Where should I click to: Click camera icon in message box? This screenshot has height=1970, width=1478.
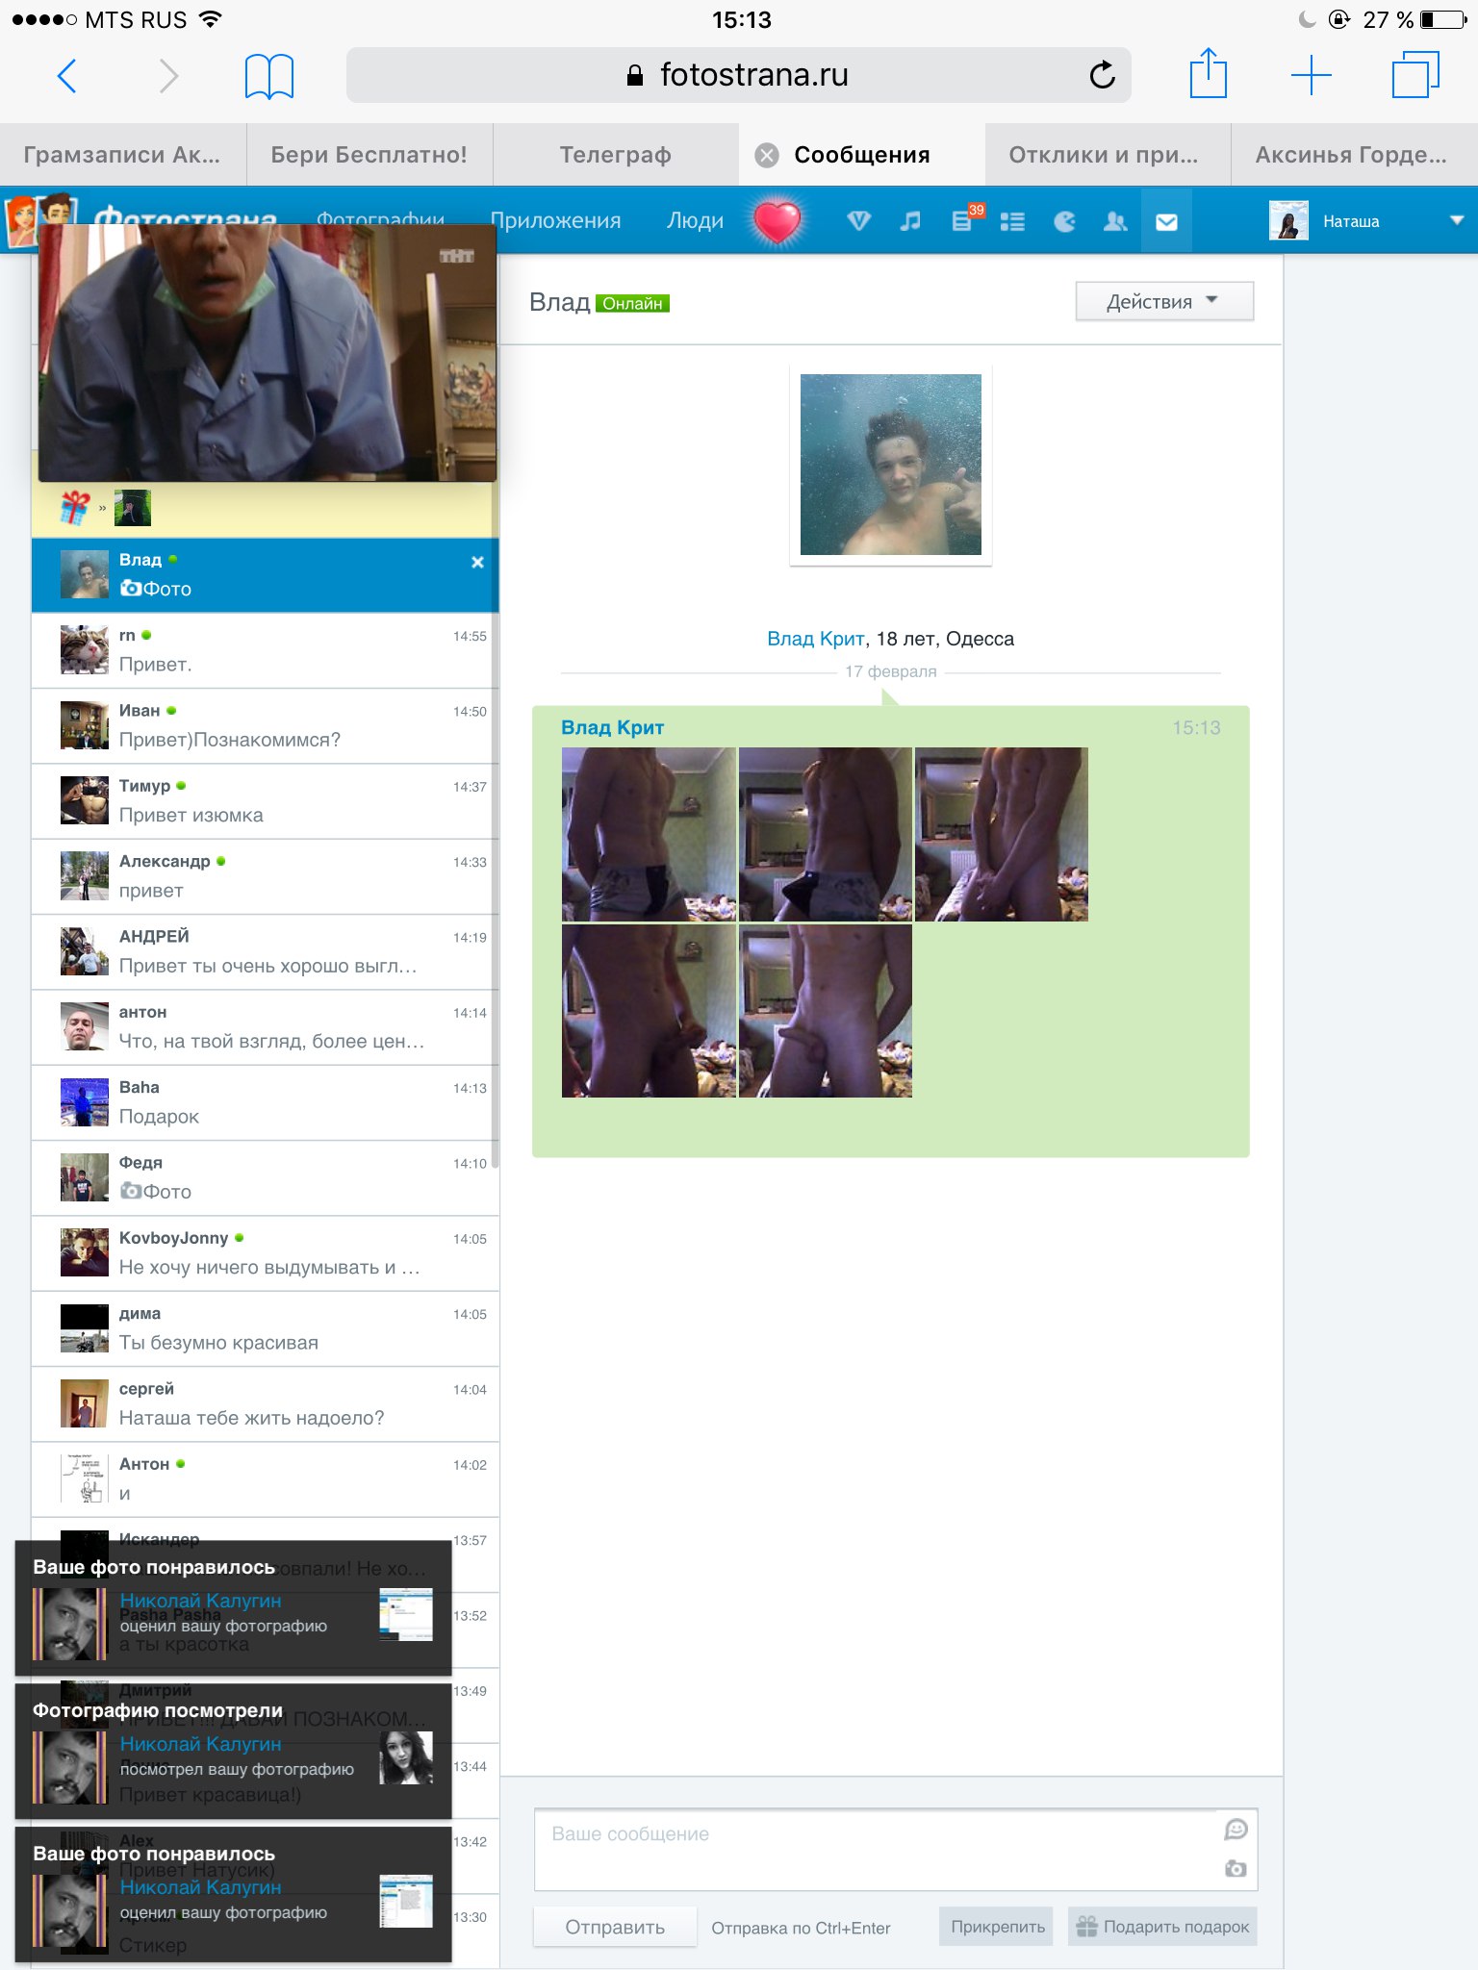(1236, 1868)
